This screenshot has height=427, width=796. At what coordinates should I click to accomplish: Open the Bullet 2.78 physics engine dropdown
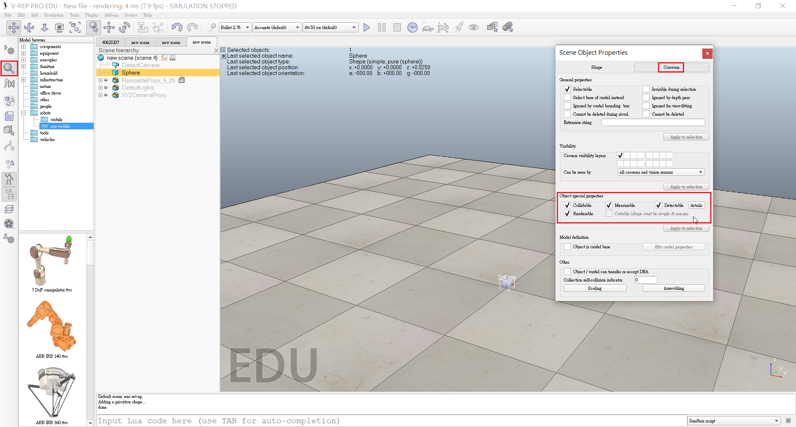tap(235, 27)
